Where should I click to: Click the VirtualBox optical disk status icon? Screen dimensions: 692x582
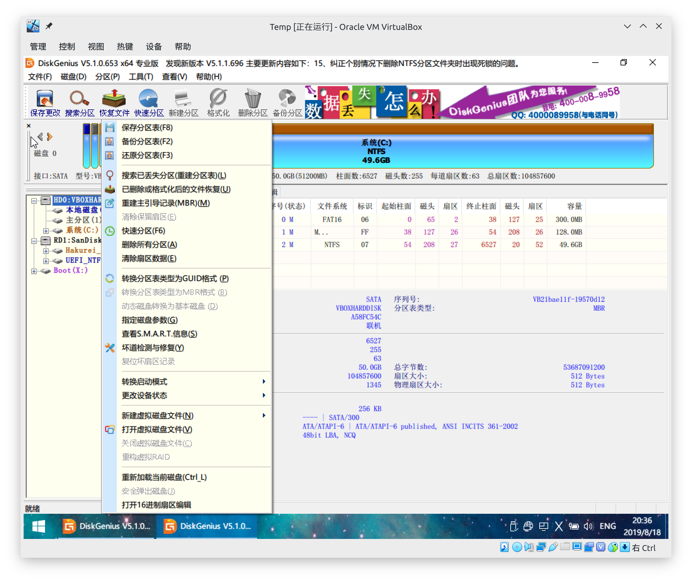(x=517, y=547)
